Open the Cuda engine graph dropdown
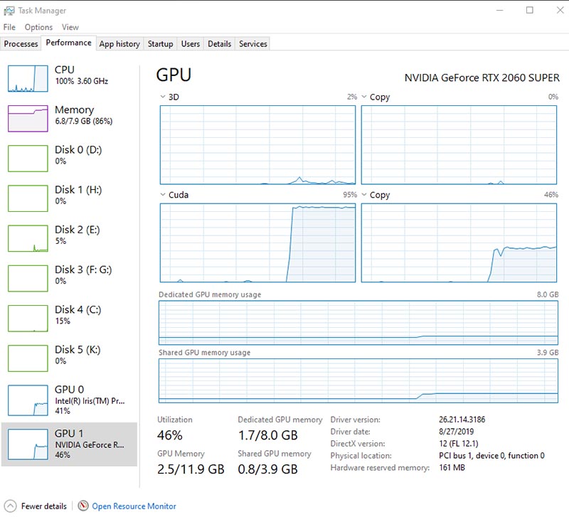Viewport: 569px width, 517px height. (163, 195)
